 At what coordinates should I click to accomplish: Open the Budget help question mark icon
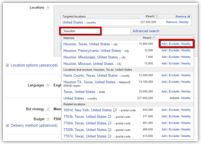click(48, 119)
